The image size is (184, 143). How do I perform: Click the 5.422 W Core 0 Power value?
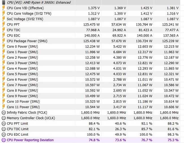click(x=119, y=47)
